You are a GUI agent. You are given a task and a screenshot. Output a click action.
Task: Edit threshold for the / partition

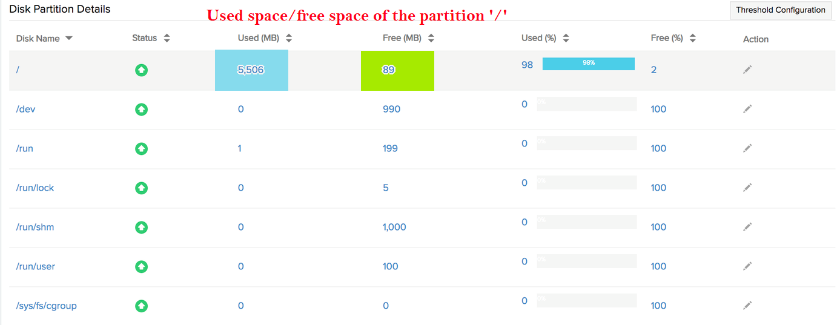coord(747,70)
